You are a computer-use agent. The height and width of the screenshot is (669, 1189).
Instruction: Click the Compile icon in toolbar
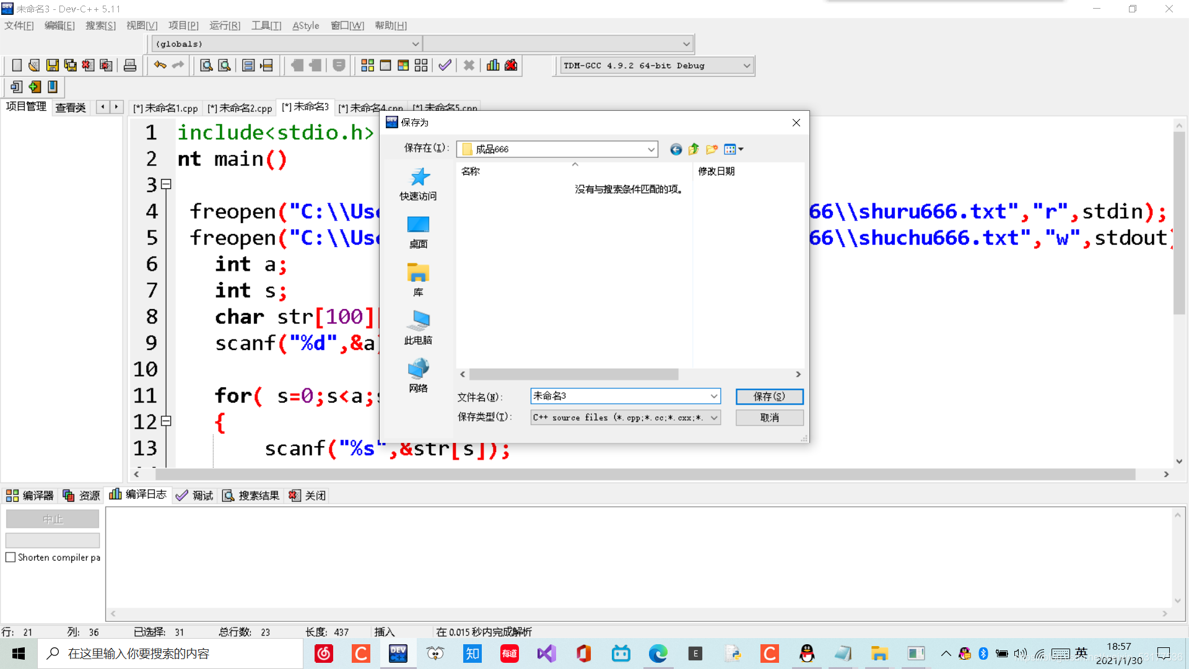tap(367, 66)
